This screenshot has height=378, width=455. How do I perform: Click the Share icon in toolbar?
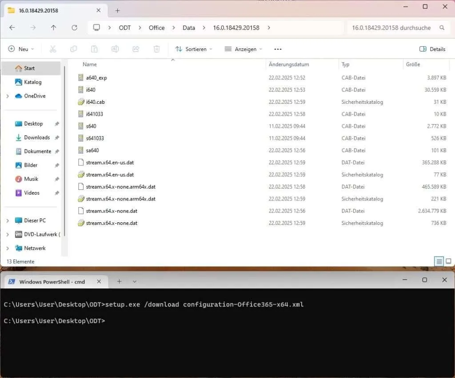(x=136, y=49)
